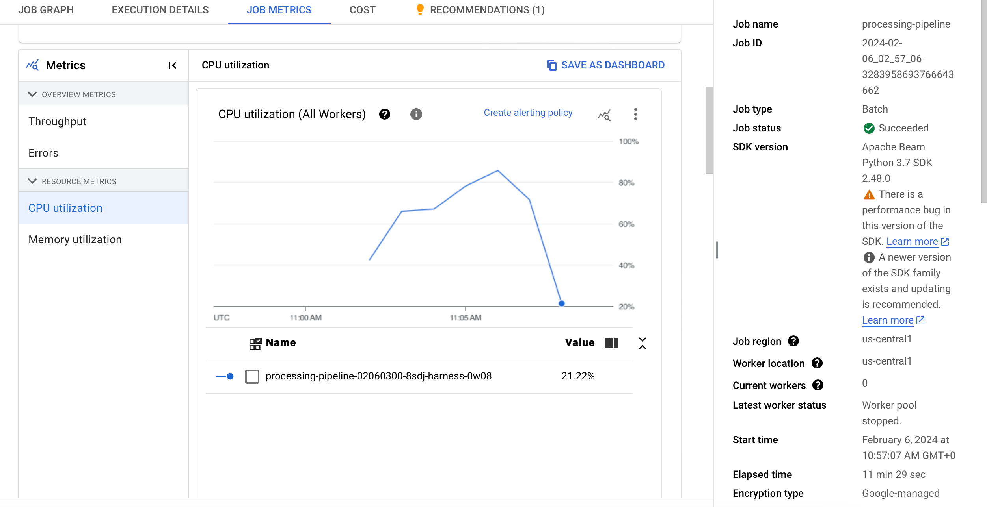Click the Value column header
The width and height of the screenshot is (987, 507).
click(x=579, y=342)
